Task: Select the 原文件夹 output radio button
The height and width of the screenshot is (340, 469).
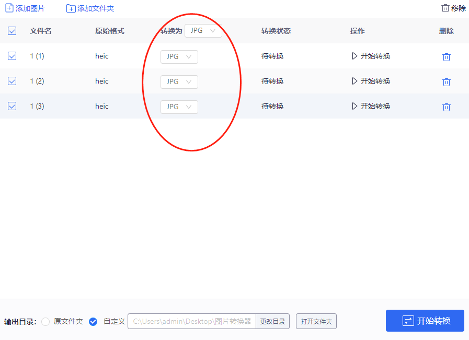Action: [x=45, y=322]
